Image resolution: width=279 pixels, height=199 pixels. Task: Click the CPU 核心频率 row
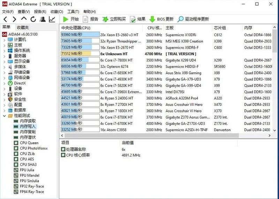pos(149,155)
